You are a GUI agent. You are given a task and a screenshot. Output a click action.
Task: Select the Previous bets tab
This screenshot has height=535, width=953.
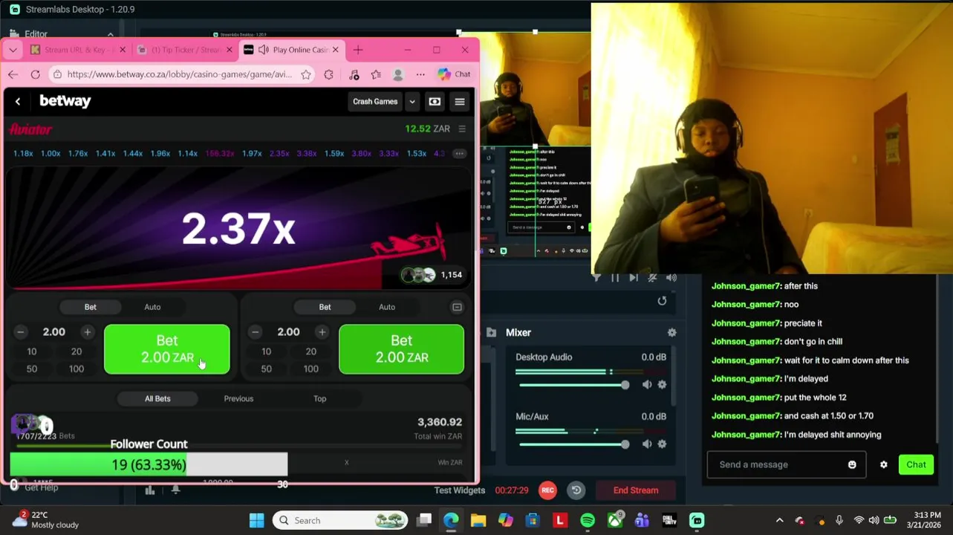(x=238, y=399)
